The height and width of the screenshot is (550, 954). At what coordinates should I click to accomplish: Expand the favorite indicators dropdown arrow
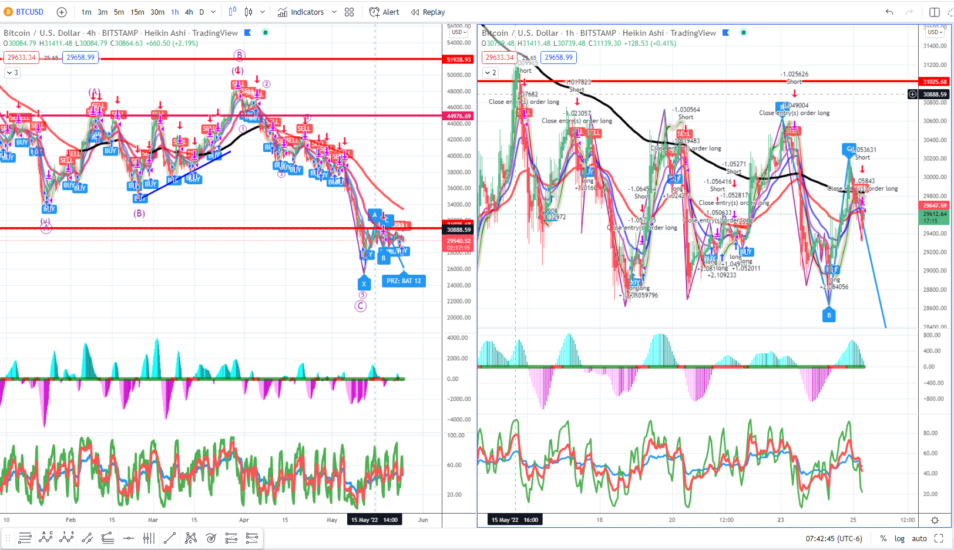coord(334,12)
